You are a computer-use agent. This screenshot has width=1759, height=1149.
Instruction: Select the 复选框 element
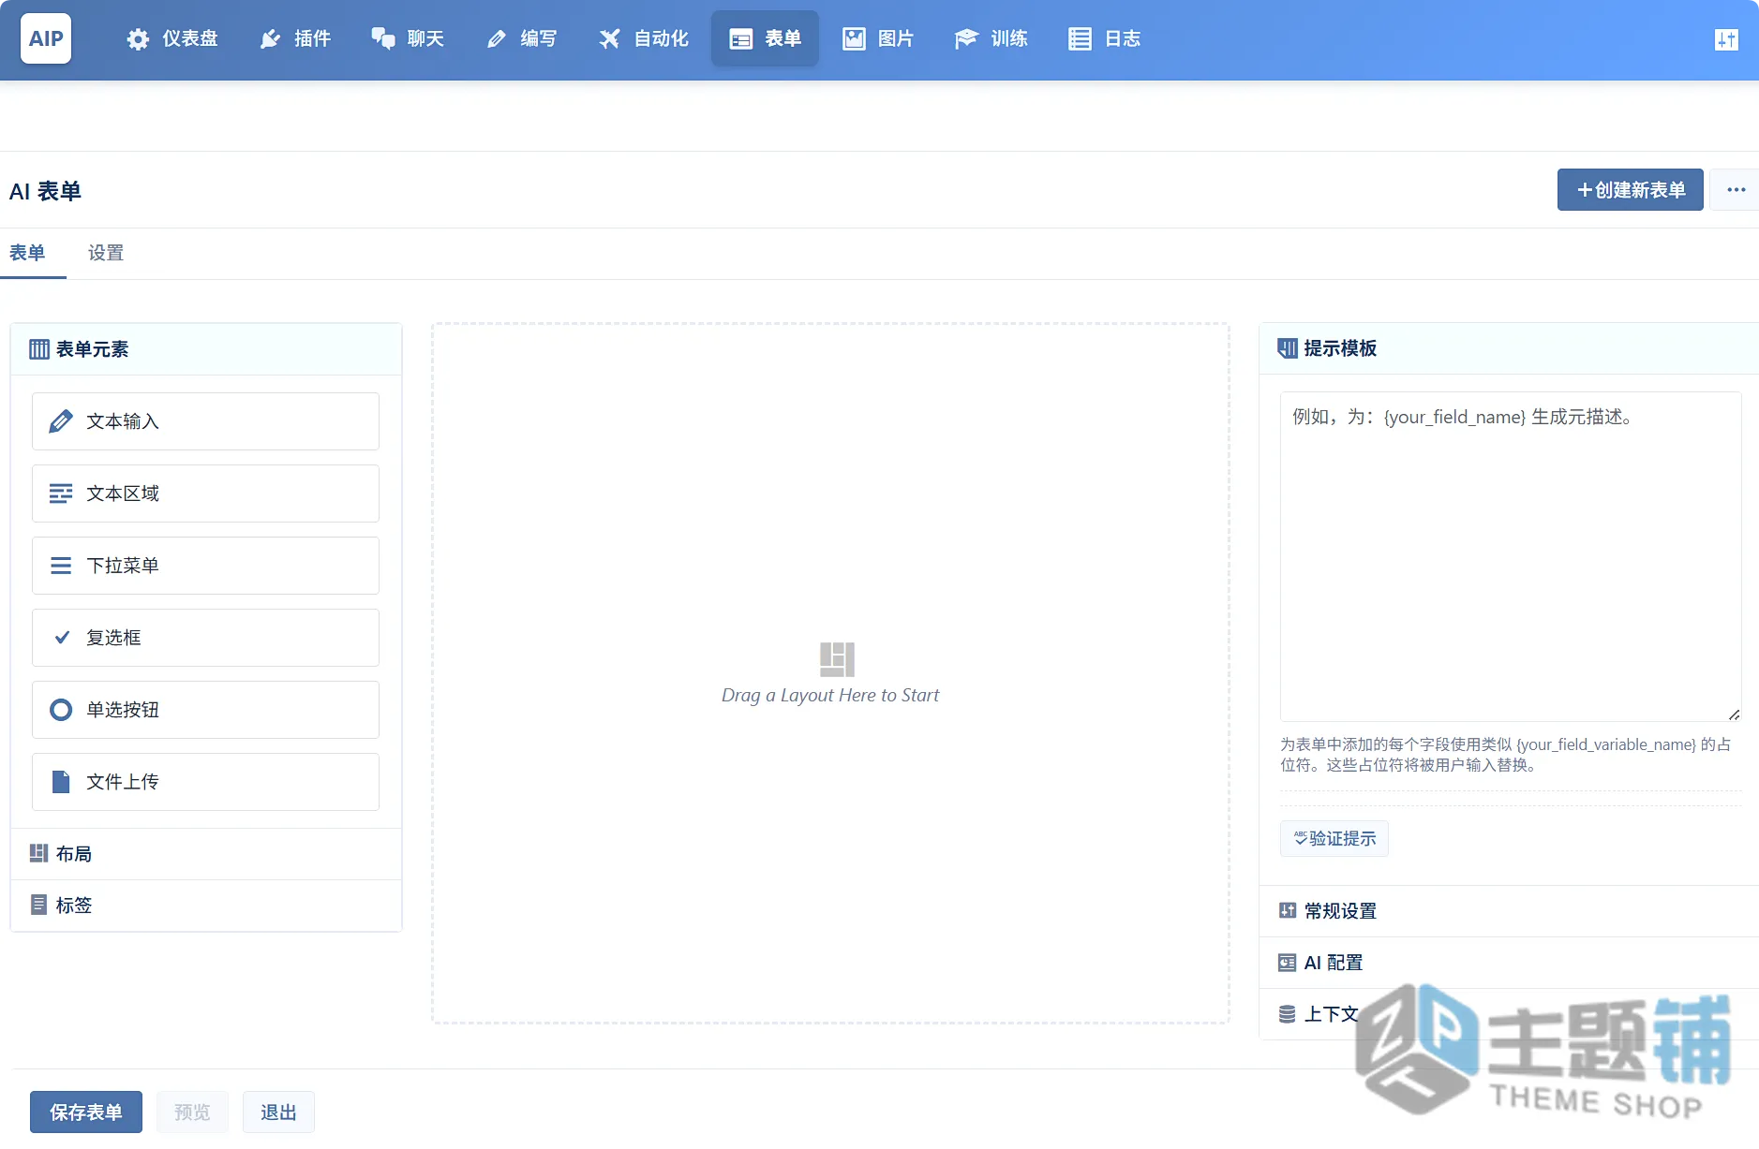point(205,638)
